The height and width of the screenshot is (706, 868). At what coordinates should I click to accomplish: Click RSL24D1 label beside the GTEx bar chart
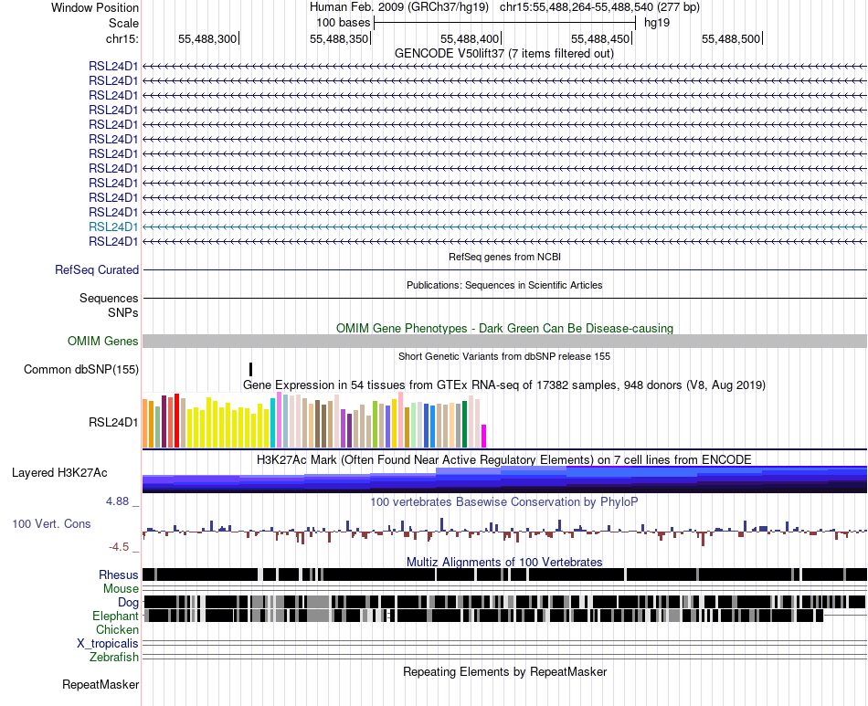113,422
